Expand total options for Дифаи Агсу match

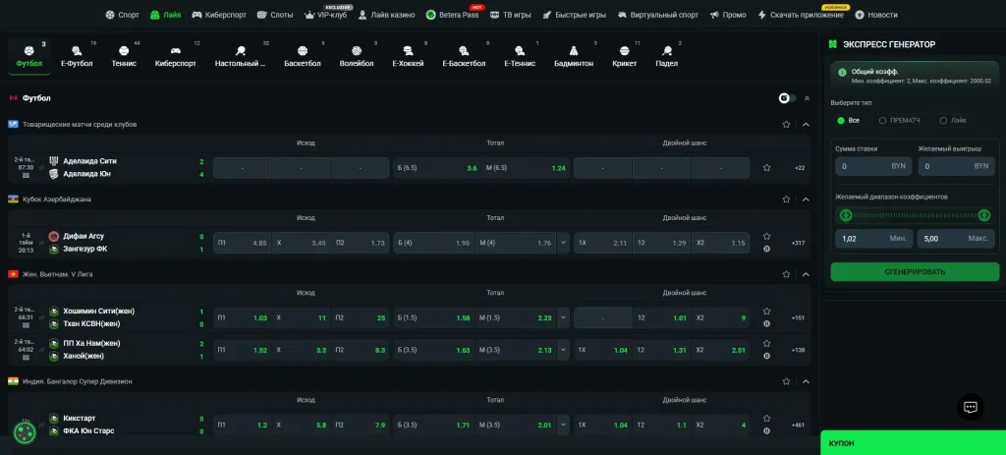(563, 243)
